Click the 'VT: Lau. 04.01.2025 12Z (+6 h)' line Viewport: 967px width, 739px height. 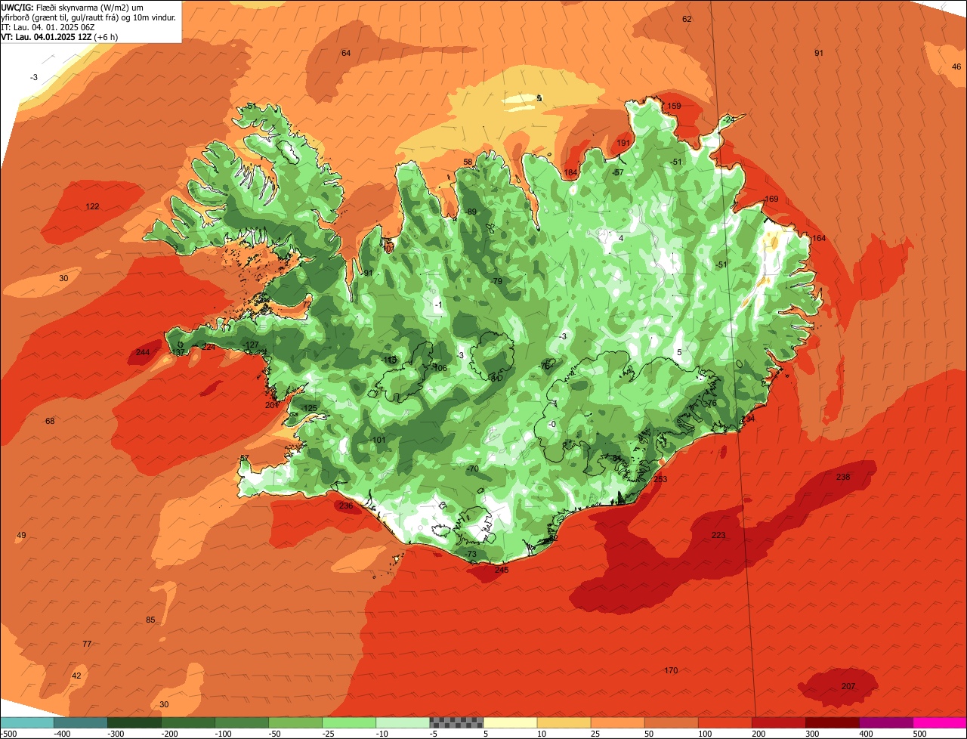(59, 36)
